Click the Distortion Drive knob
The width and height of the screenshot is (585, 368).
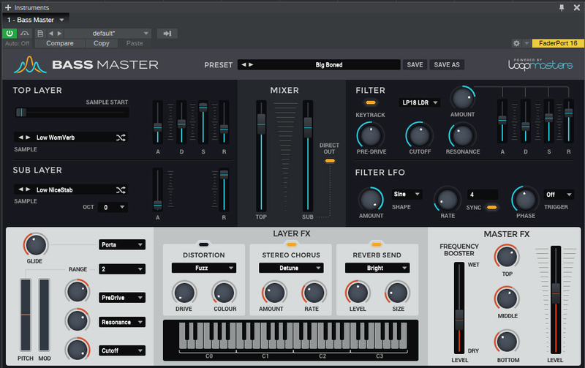coord(183,293)
